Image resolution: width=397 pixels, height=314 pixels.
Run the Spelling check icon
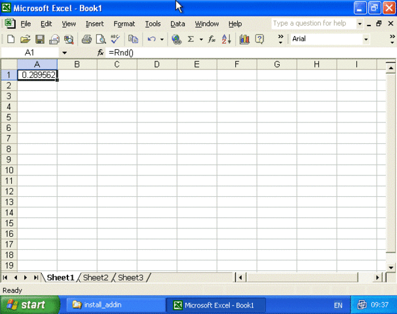point(115,39)
